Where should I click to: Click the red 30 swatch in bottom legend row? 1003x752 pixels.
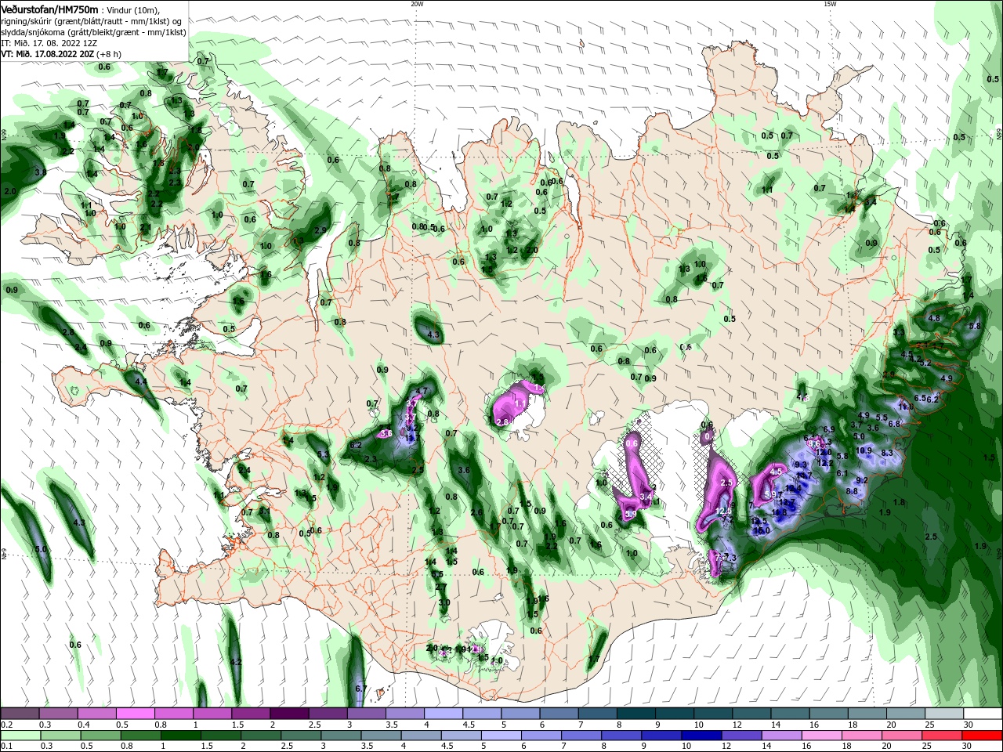pyautogui.click(x=983, y=736)
